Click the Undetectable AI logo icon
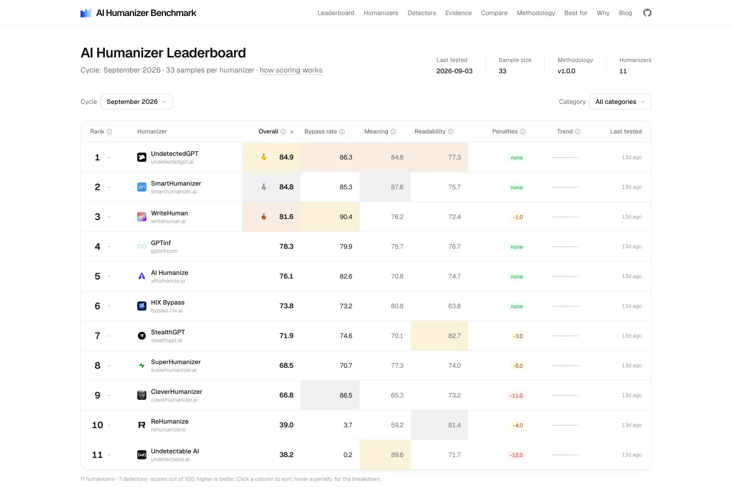 pyautogui.click(x=142, y=455)
